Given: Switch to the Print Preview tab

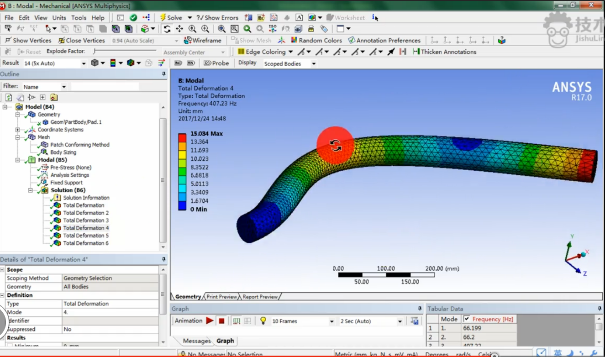Looking at the screenshot, I should (221, 297).
